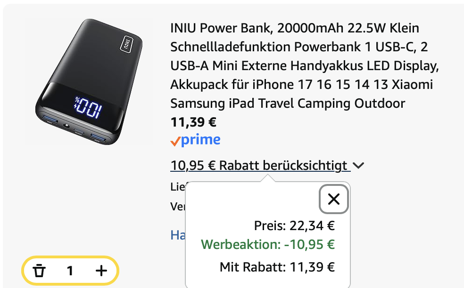This screenshot has width=464, height=288.
Task: Click the quantity number 1
Action: tap(70, 271)
